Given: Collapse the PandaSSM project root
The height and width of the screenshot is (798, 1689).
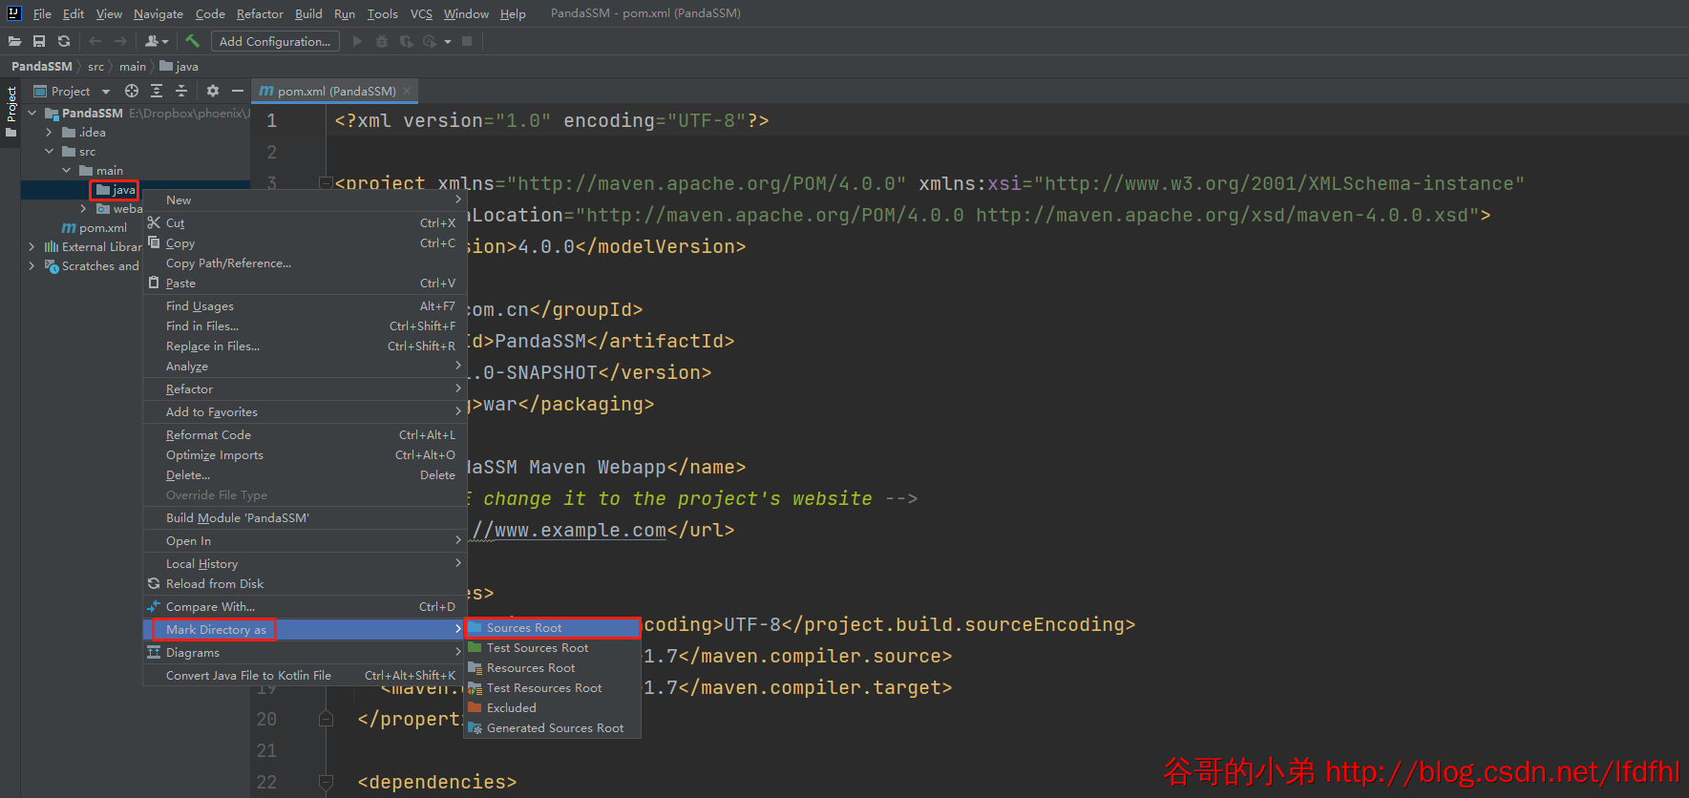Looking at the screenshot, I should [x=32, y=113].
